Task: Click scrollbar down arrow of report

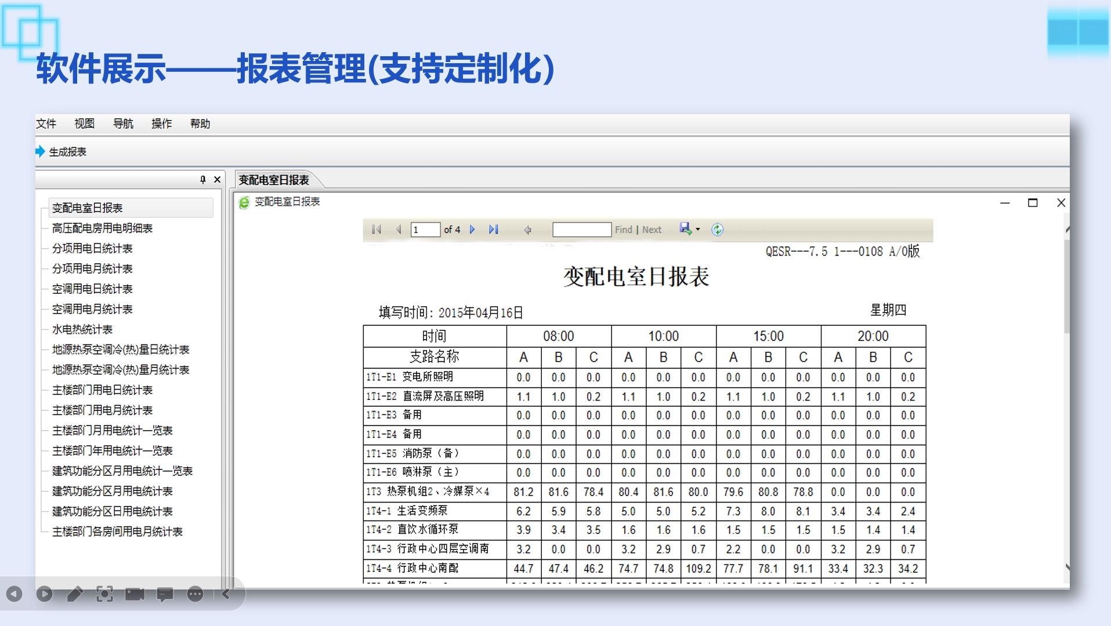Action: tap(1067, 567)
